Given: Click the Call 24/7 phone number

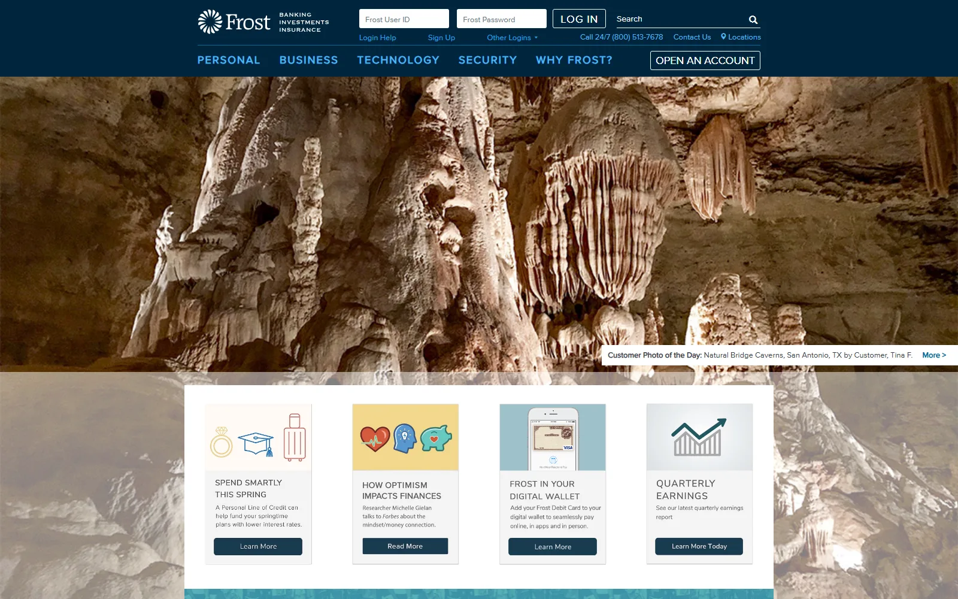Looking at the screenshot, I should (622, 37).
